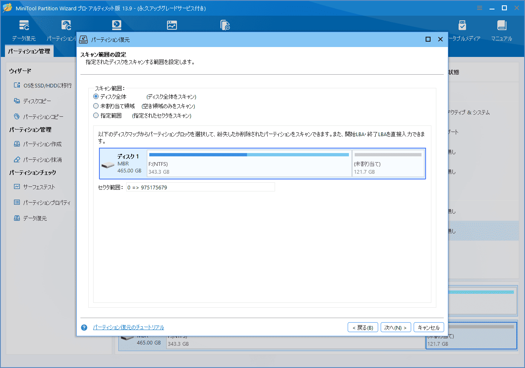Close the パーティション復元 dialog

(440, 40)
